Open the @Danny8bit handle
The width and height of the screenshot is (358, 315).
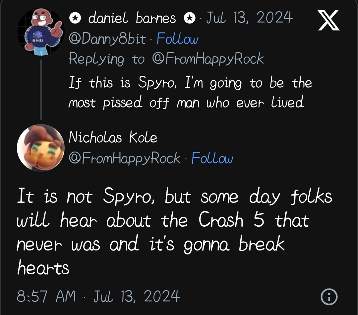[107, 39]
